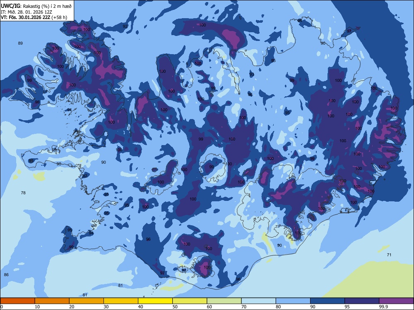The width and height of the screenshot is (414, 310).
Task: Click the purple legend swatch above 99.9
Action: 396,301
